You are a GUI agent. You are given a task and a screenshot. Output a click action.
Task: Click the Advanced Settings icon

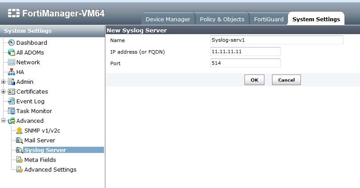tap(20, 169)
